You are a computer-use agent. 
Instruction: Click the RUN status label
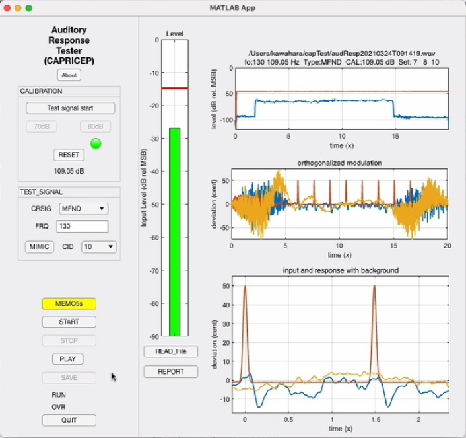(x=59, y=395)
